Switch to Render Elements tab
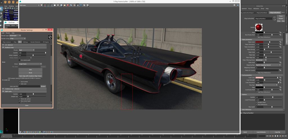The width and height of the screenshot is (288, 139). tap(35, 42)
